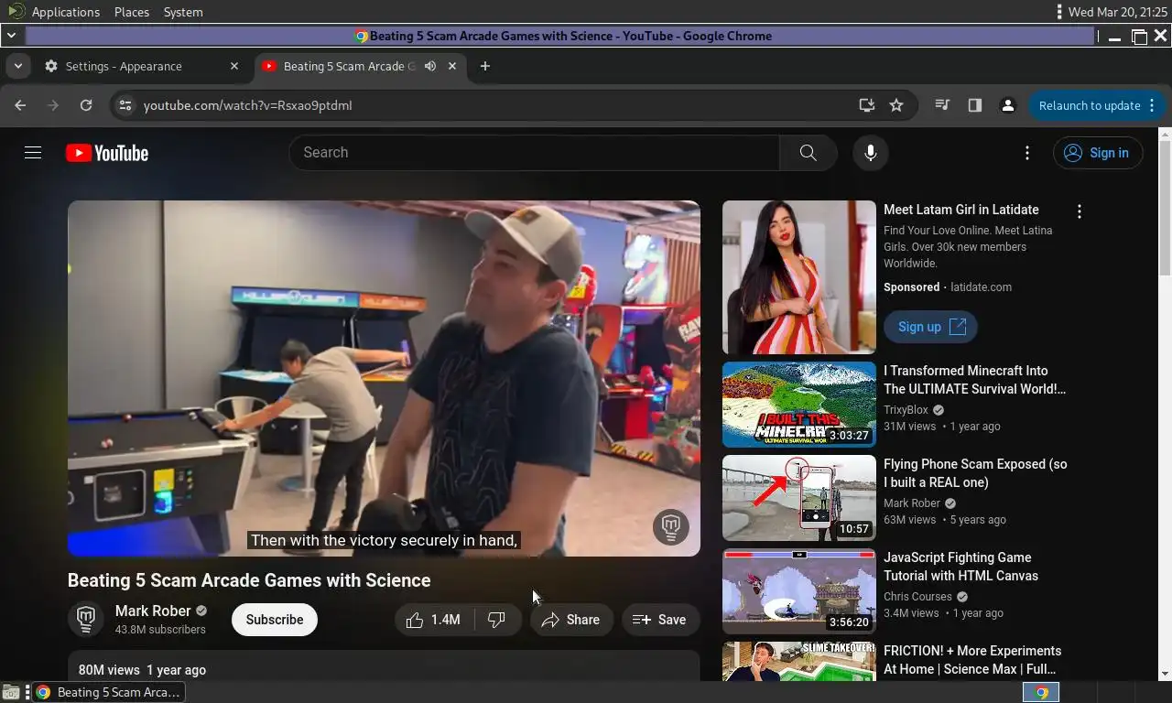This screenshot has height=703, width=1172.
Task: View site information icon in address bar
Action: (x=125, y=105)
